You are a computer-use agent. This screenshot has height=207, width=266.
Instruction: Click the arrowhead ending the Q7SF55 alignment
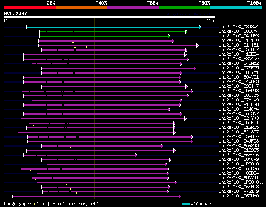(x=195, y=69)
